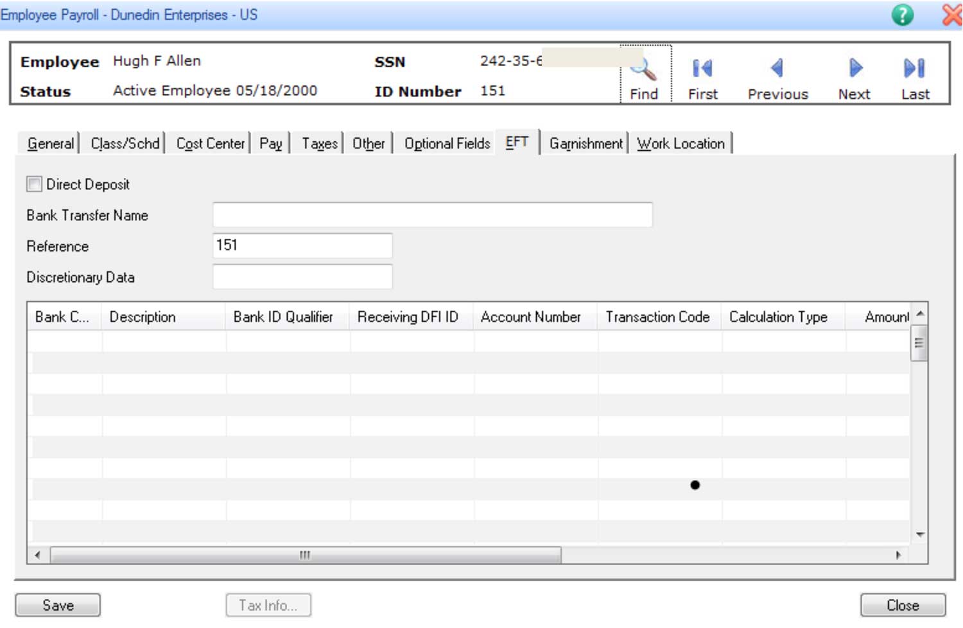
Task: Select the Cost Center tab
Action: 210,143
